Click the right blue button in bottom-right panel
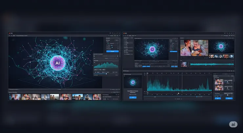 point(229,98)
